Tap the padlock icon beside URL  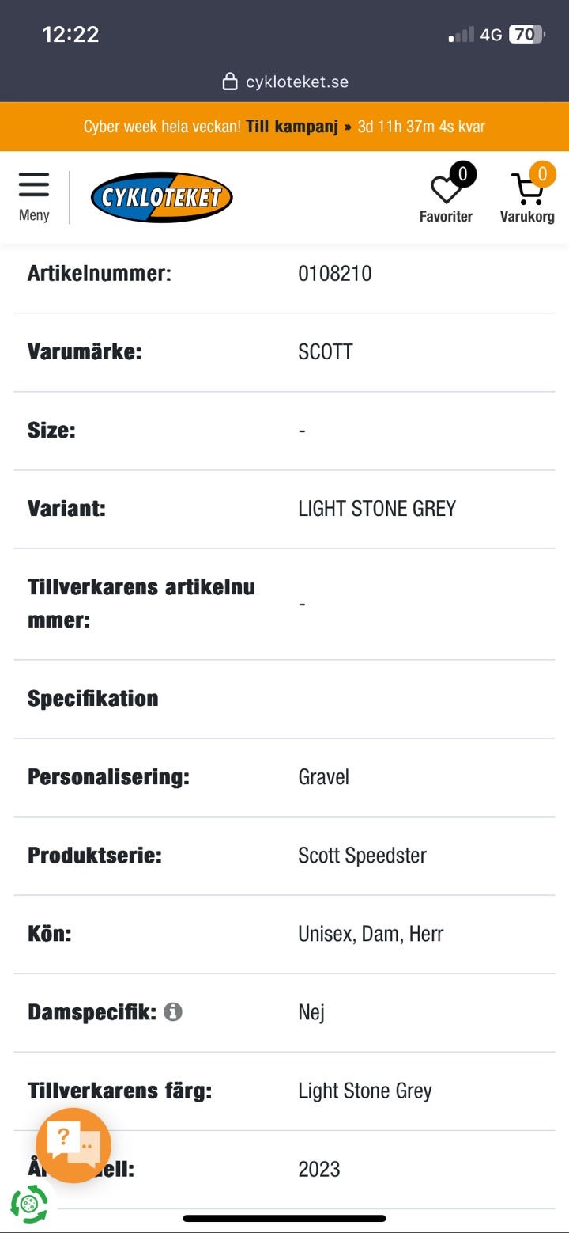click(x=230, y=82)
